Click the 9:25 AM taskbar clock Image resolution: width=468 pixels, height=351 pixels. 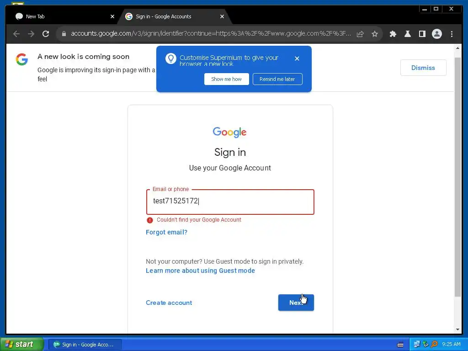pyautogui.click(x=451, y=345)
